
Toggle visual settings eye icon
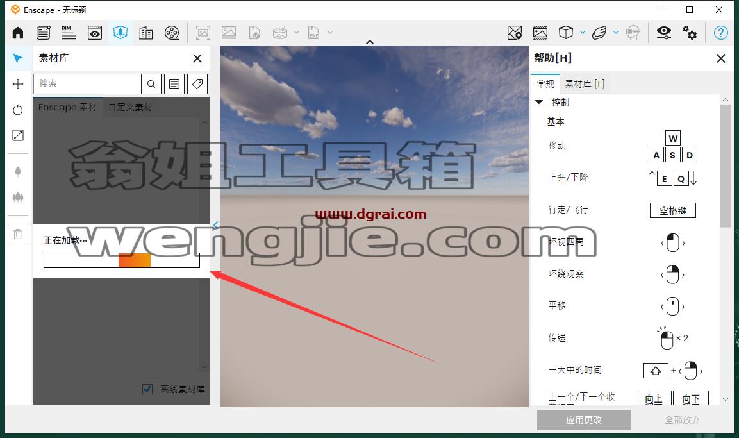(663, 33)
